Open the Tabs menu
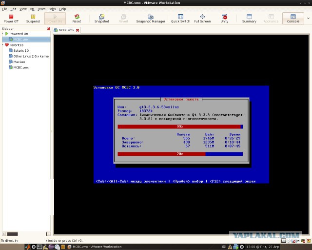 [52, 9]
